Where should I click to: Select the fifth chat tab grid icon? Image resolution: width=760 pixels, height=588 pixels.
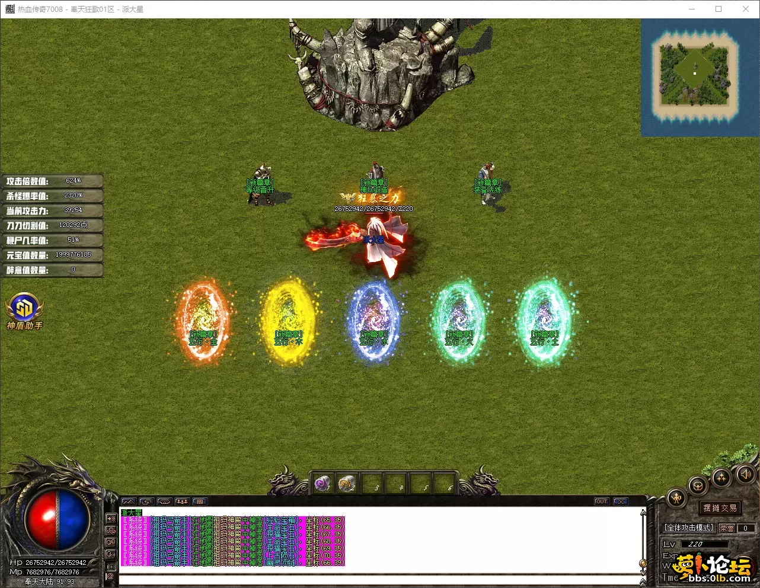pos(200,501)
